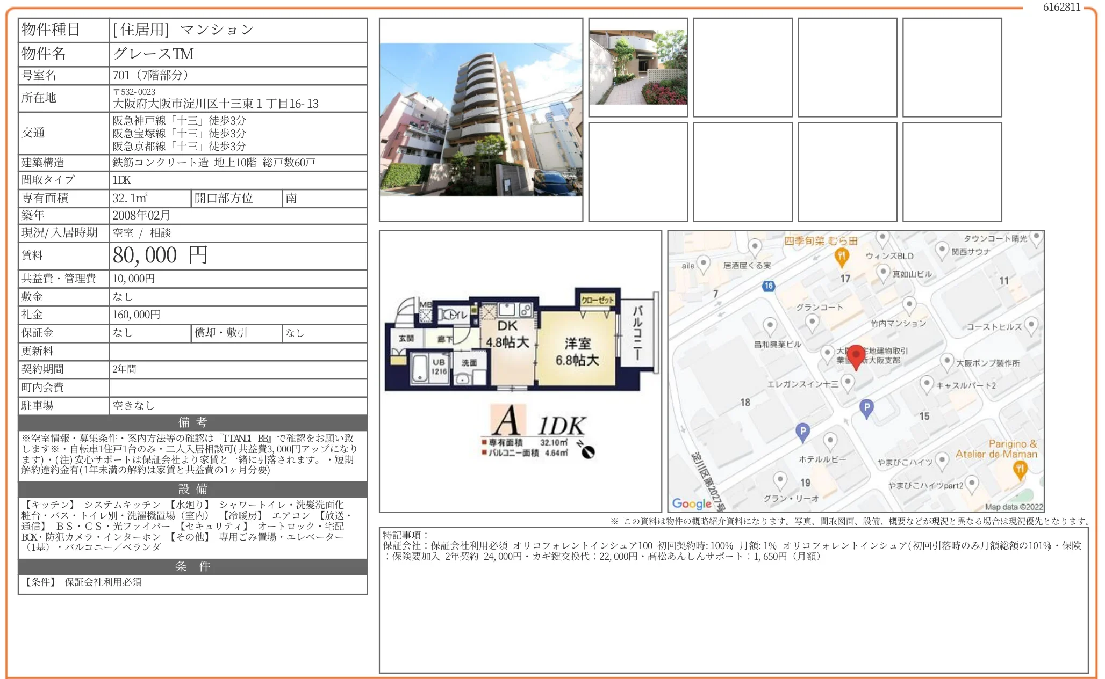Click the blue route 16 badge on map

pos(769,286)
